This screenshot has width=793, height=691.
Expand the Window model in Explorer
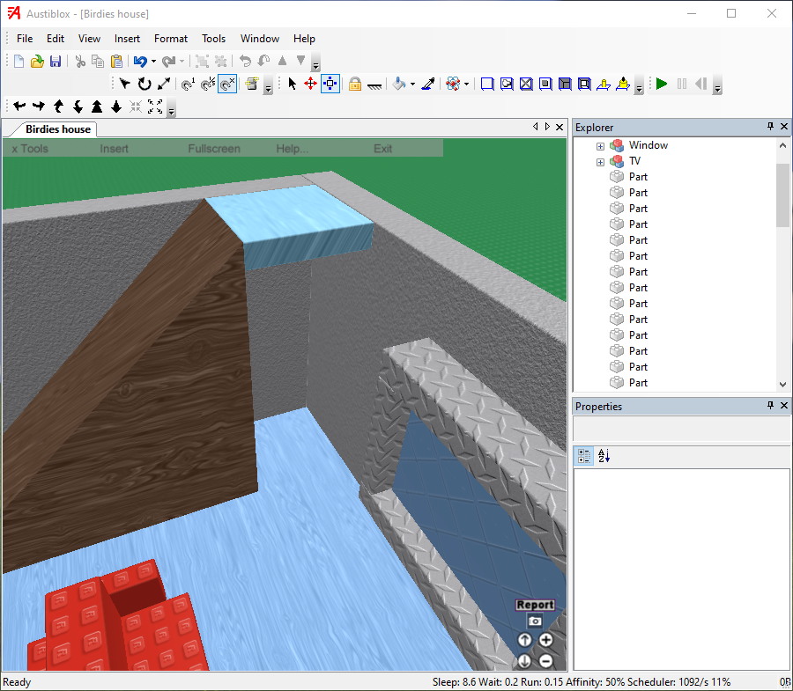[600, 146]
